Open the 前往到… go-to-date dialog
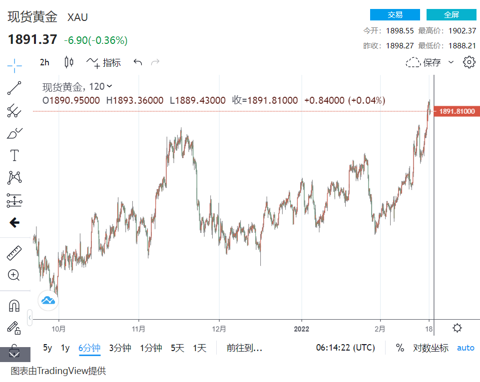480x382 pixels. coord(244,348)
